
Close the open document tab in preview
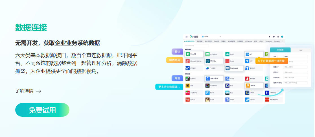pos(220,37)
